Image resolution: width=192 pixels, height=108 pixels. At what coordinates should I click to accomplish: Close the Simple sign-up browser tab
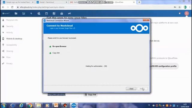tap(33, 2)
